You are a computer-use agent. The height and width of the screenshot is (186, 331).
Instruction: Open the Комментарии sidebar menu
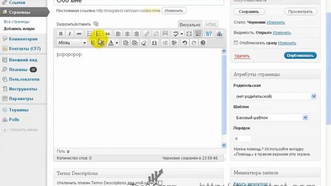(x=23, y=39)
